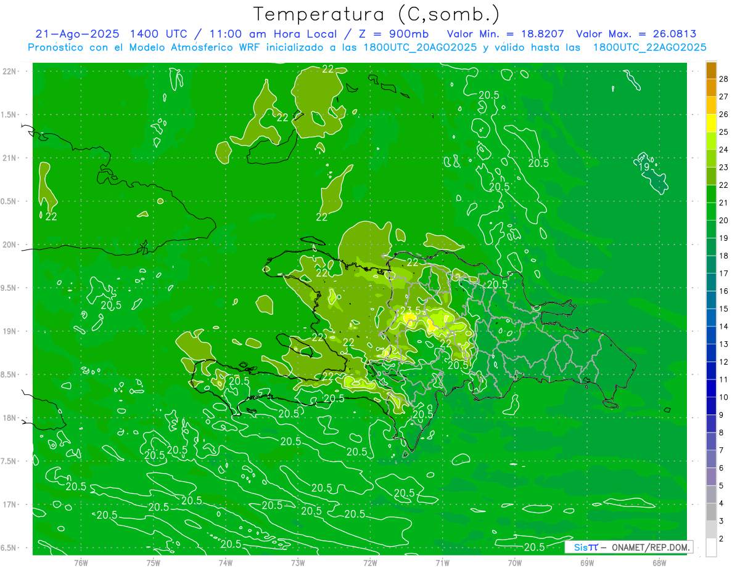Screen dimensions: 740x571
Task: Pick the teal legend swatch between 16 and 17
Action: click(711, 282)
